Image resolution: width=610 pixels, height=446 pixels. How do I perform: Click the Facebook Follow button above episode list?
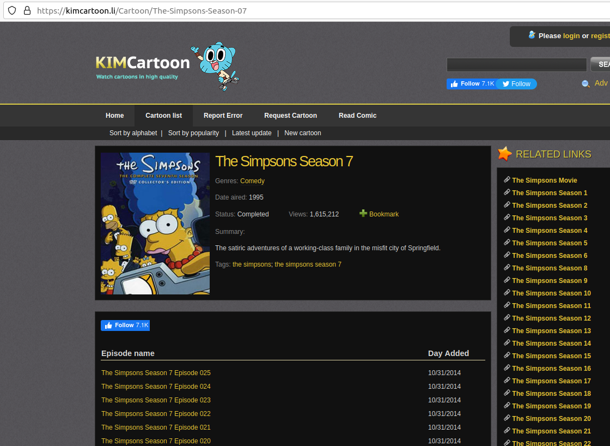[125, 326]
